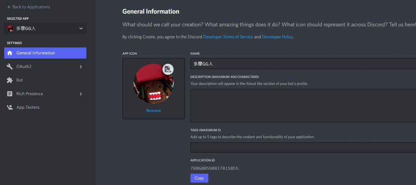Click the small app avatar in Selected App

click(x=10, y=29)
